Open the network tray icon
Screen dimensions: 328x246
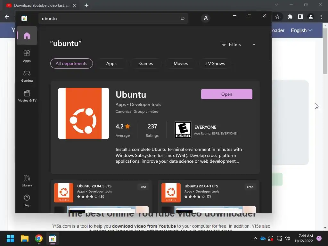[279, 238]
